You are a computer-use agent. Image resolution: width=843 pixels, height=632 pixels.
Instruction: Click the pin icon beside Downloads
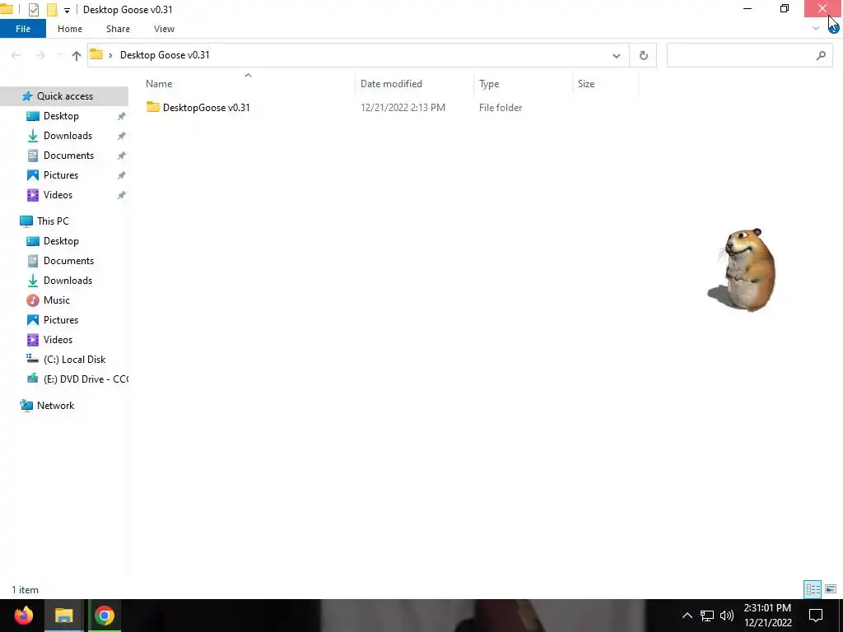coord(122,136)
